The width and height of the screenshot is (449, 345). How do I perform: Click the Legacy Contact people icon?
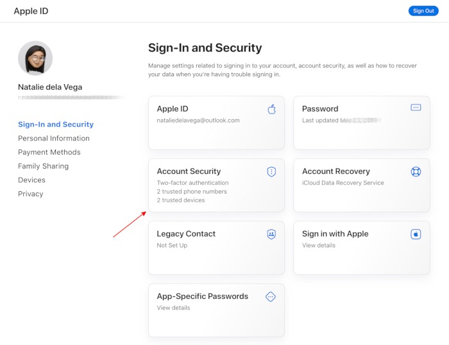pyautogui.click(x=271, y=234)
